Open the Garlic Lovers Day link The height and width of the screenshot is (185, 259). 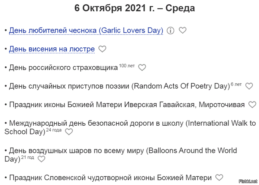point(86,31)
